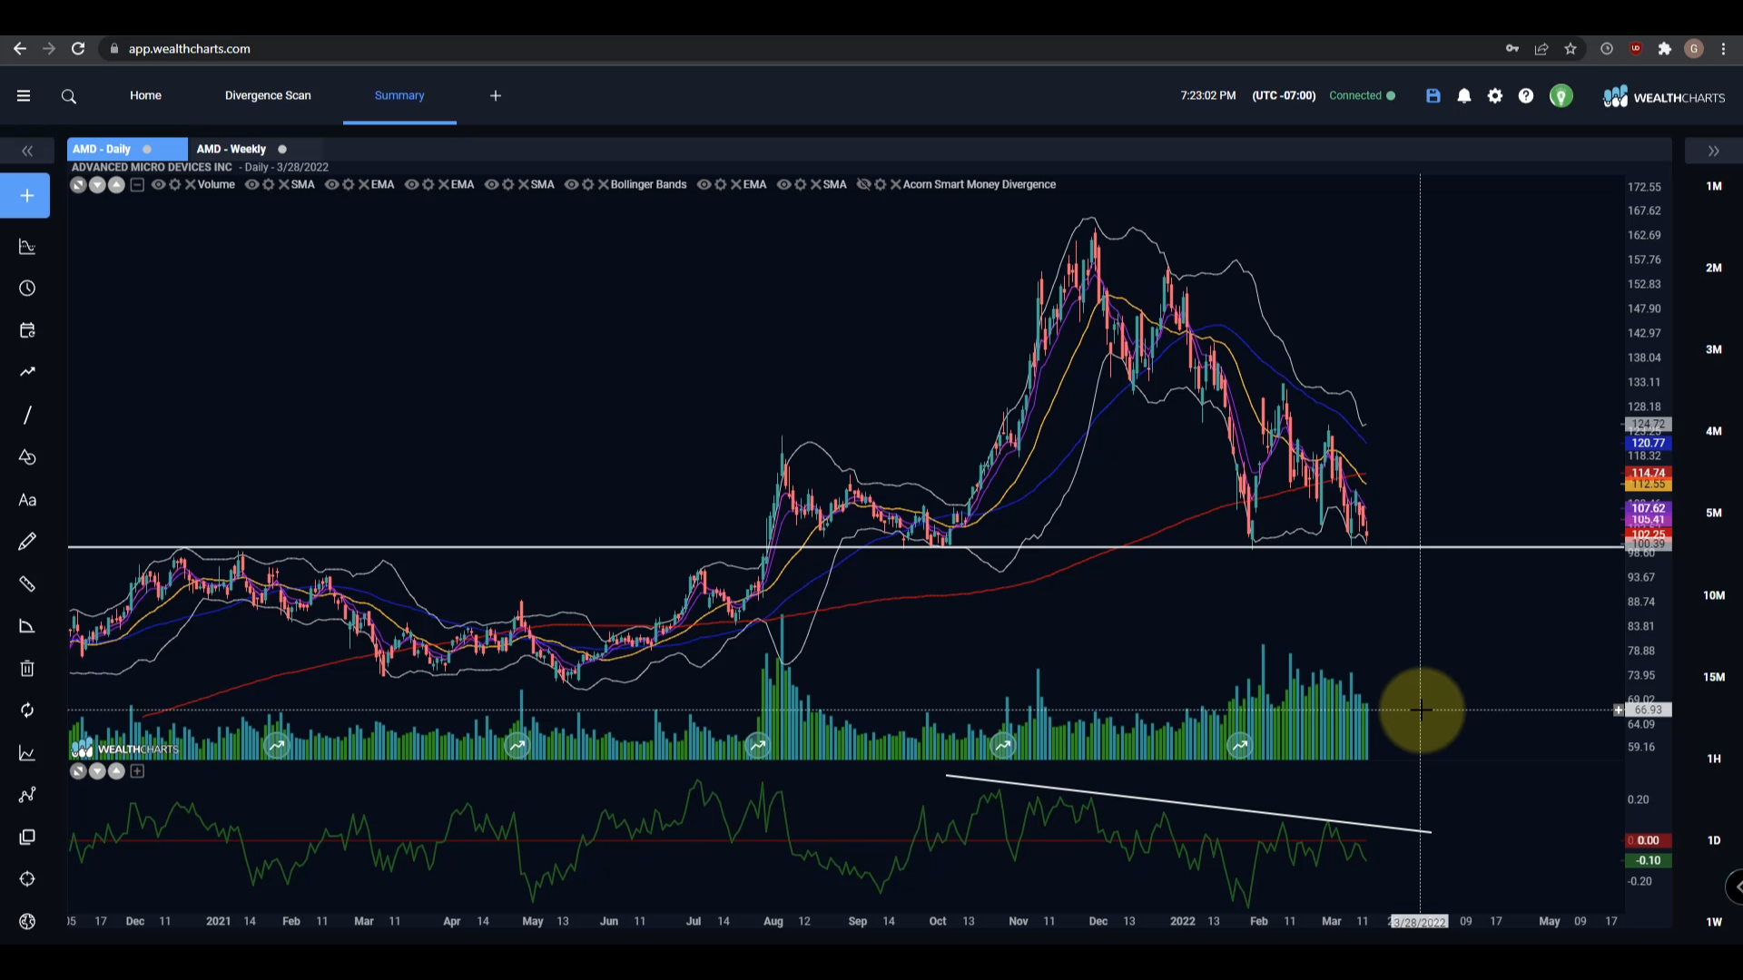Viewport: 1743px width, 980px height.
Task: Bookmark the page with star icon
Action: coord(1571,49)
